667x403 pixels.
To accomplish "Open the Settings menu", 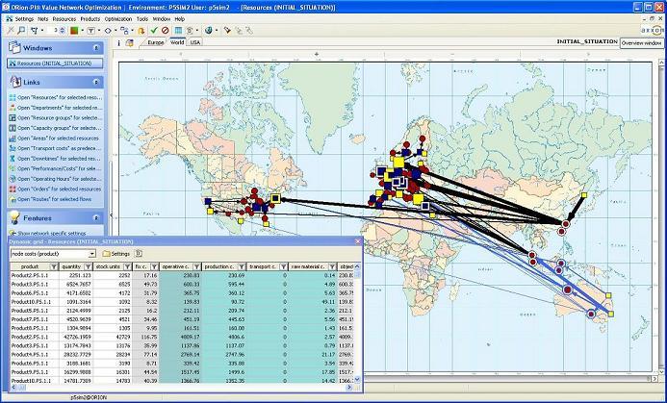I will coord(24,19).
